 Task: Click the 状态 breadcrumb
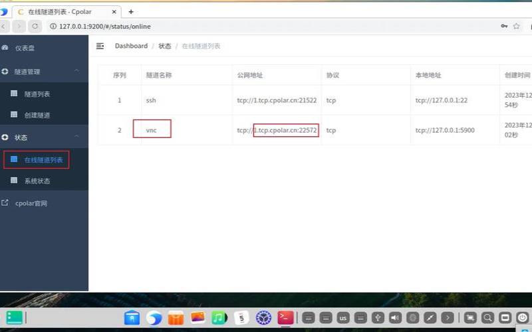pos(164,46)
